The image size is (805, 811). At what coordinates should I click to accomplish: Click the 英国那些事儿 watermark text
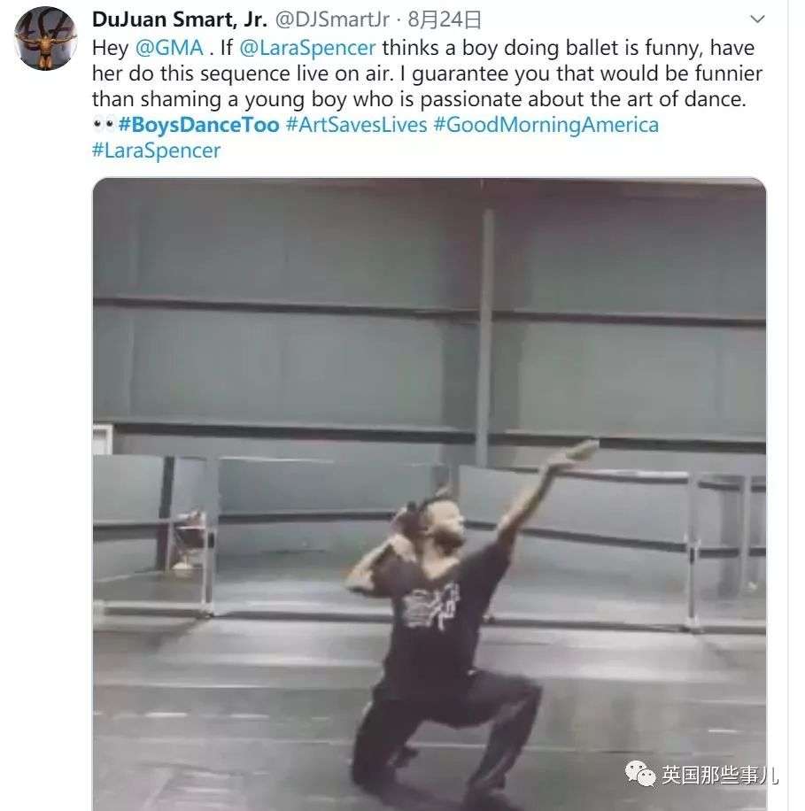pyautogui.click(x=719, y=776)
